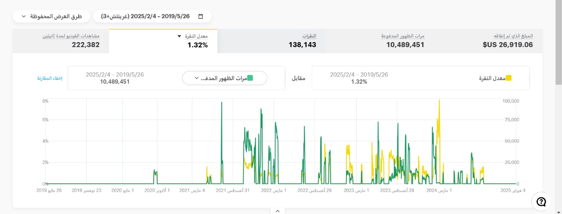The width and height of the screenshot is (562, 214).
Task: Click the yellow swatch for معدل النقرة
Action: click(508, 78)
